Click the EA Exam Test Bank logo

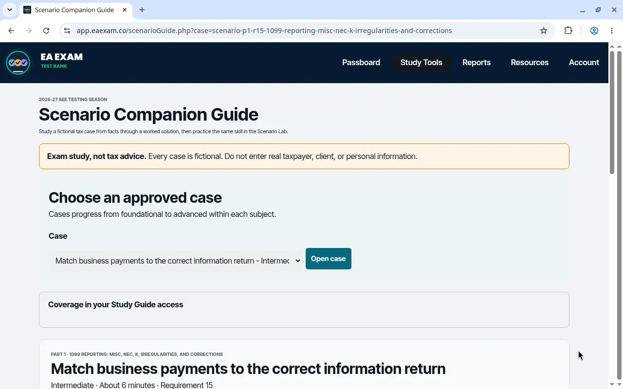(44, 62)
